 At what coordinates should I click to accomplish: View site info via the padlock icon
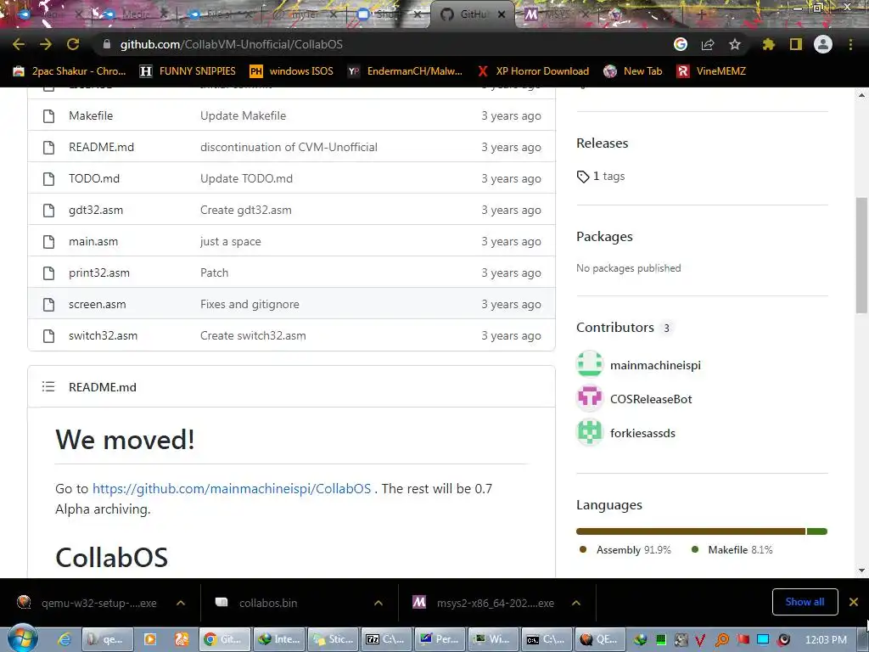point(107,44)
